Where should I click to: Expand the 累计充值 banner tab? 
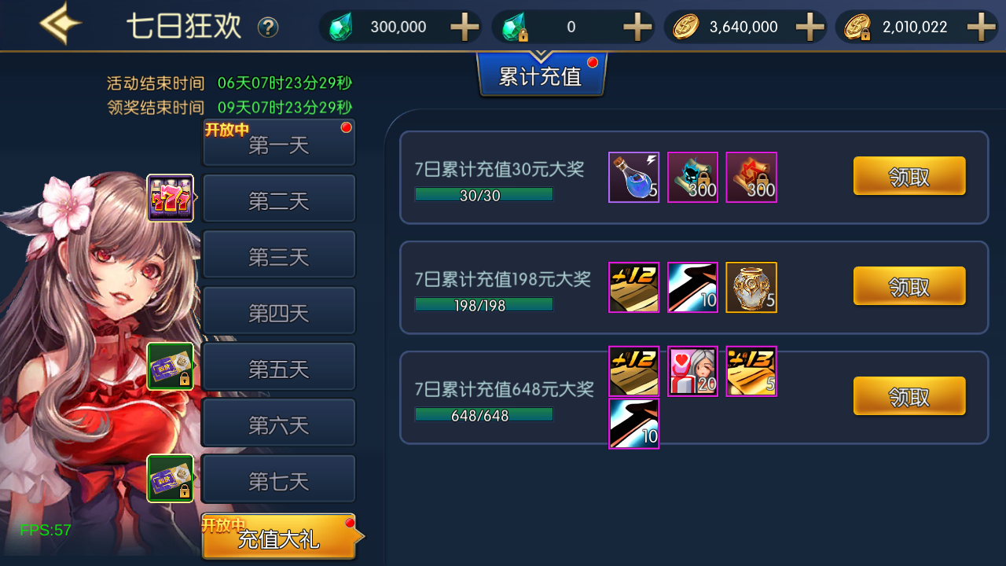[542, 75]
